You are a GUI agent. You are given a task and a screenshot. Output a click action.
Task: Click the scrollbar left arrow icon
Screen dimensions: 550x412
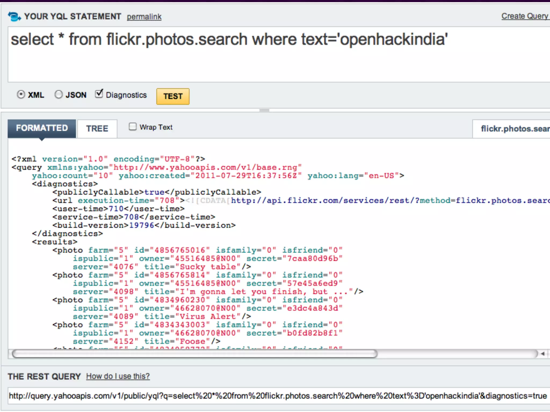(x=542, y=354)
